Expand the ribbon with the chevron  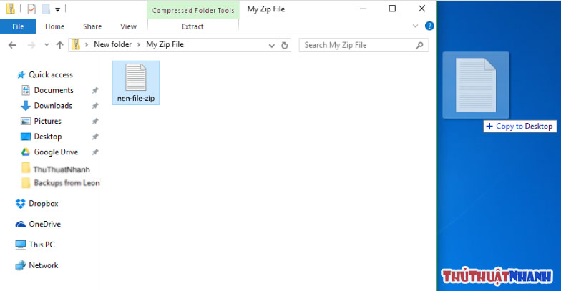click(415, 26)
